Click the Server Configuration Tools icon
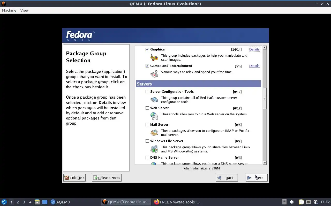The width and height of the screenshot is (331, 206). tap(154, 100)
